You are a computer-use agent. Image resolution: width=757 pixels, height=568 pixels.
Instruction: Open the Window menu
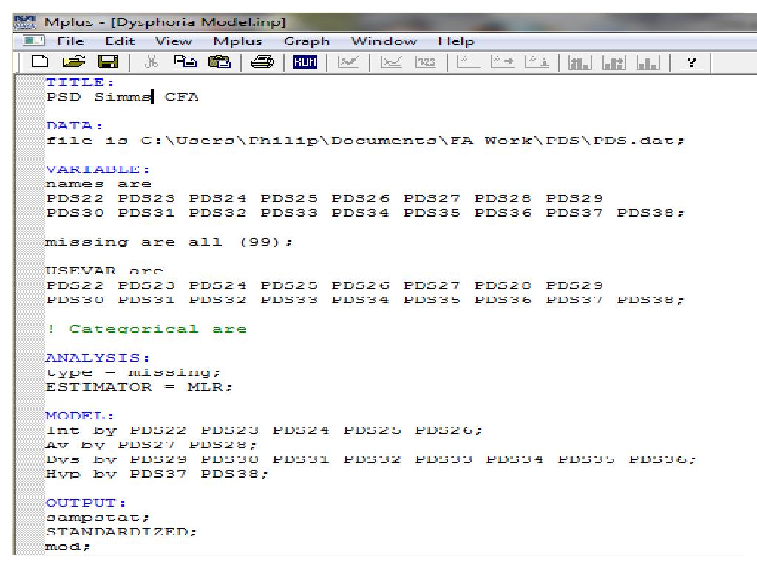tap(384, 41)
